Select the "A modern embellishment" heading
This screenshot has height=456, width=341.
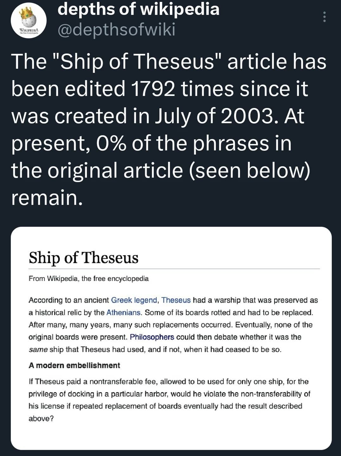[74, 365]
